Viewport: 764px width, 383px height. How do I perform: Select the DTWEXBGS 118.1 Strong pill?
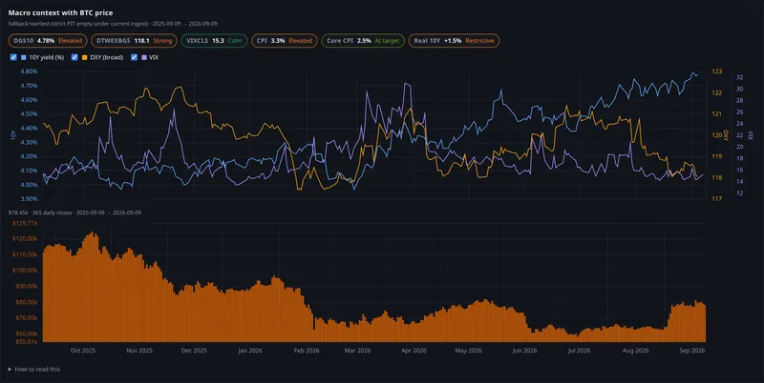134,41
